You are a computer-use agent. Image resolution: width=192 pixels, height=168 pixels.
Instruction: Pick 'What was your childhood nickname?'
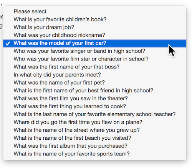click(x=95, y=35)
